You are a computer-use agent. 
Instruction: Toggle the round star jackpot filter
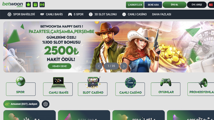(46, 104)
